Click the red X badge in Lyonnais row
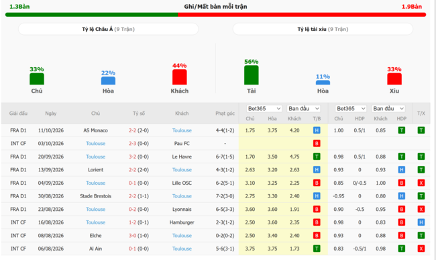The image size is (436, 260). 421,209
